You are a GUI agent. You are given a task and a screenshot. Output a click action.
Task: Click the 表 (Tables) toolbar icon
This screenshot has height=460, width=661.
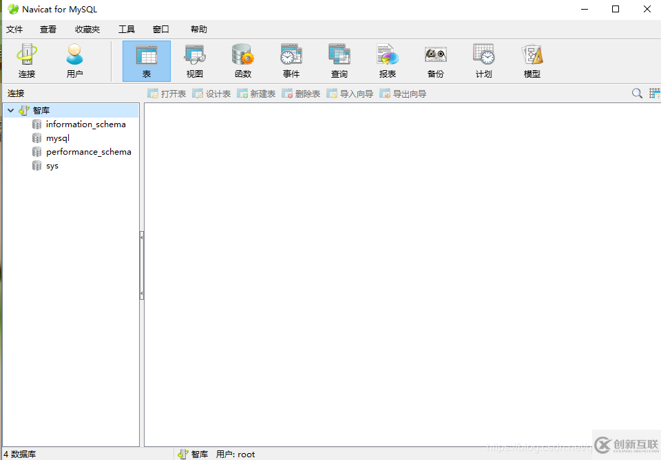(x=146, y=61)
